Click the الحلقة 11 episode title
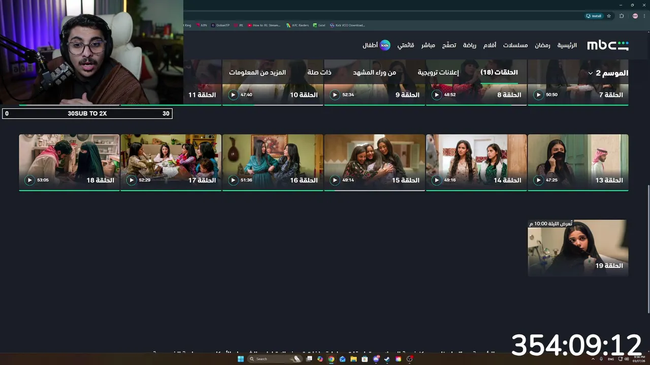Screen dimensions: 650x365 pyautogui.click(x=202, y=95)
